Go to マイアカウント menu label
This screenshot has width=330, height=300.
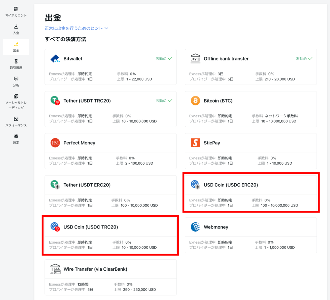click(16, 15)
